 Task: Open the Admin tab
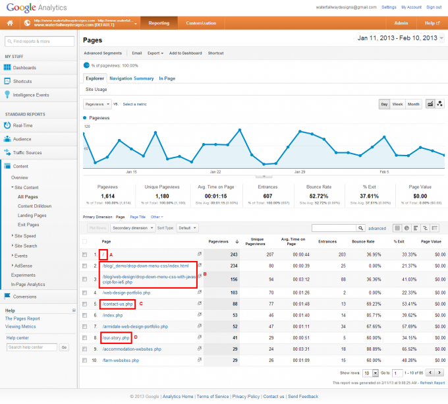[x=401, y=23]
